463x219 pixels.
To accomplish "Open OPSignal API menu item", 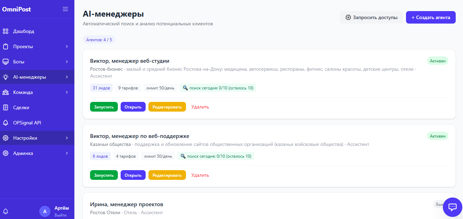I will 37,123.
